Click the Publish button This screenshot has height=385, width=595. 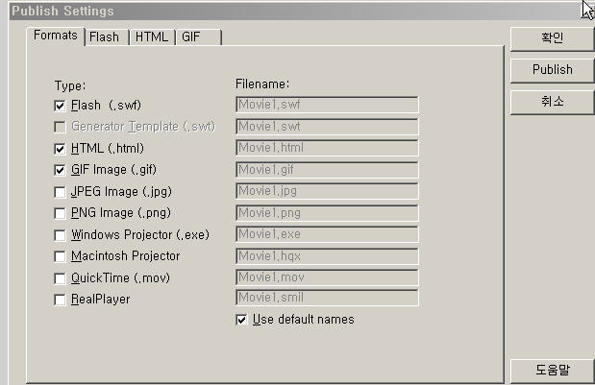click(x=552, y=70)
